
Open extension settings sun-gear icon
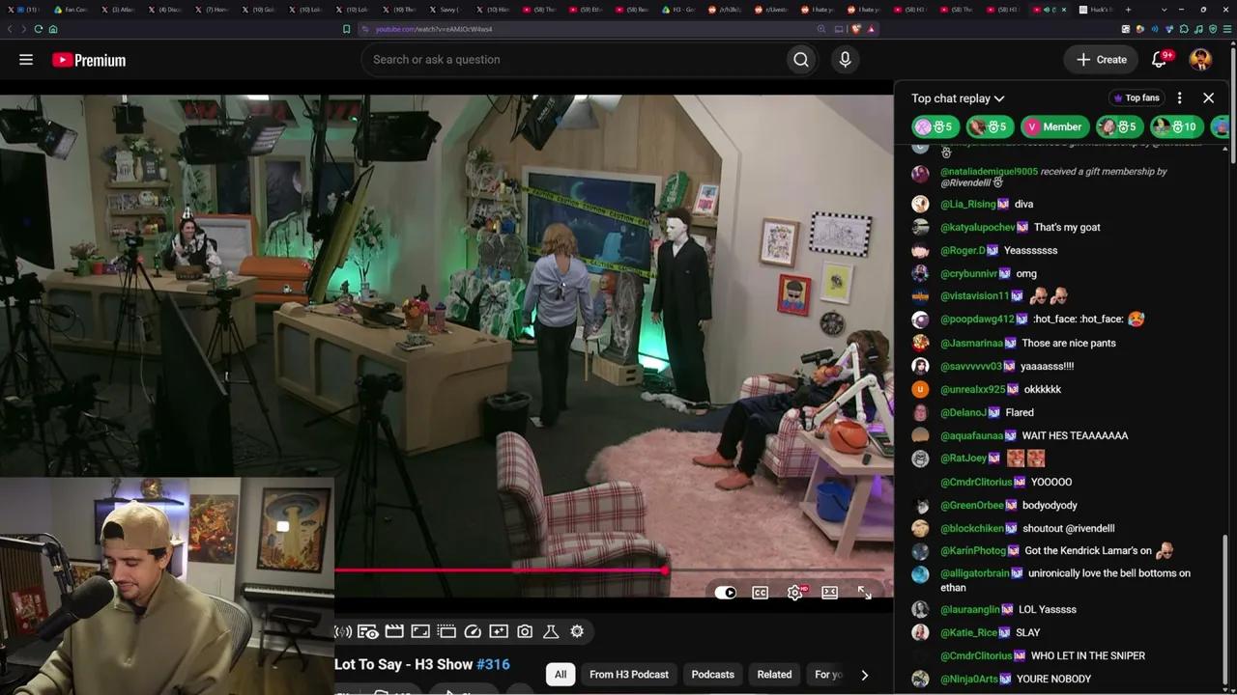point(577,631)
